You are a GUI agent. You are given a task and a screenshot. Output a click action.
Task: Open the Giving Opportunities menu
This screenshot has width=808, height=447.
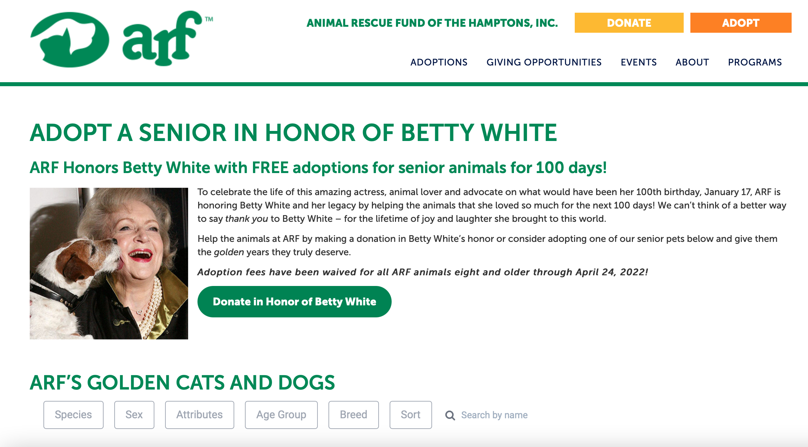pos(544,62)
